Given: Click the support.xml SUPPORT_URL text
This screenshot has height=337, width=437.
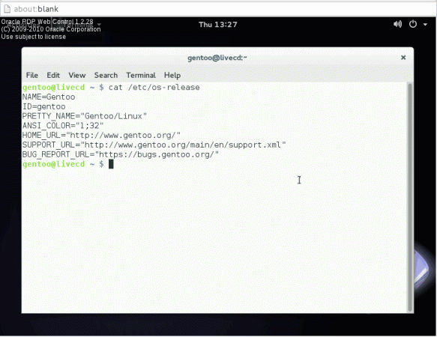Looking at the screenshot, I should [183, 145].
